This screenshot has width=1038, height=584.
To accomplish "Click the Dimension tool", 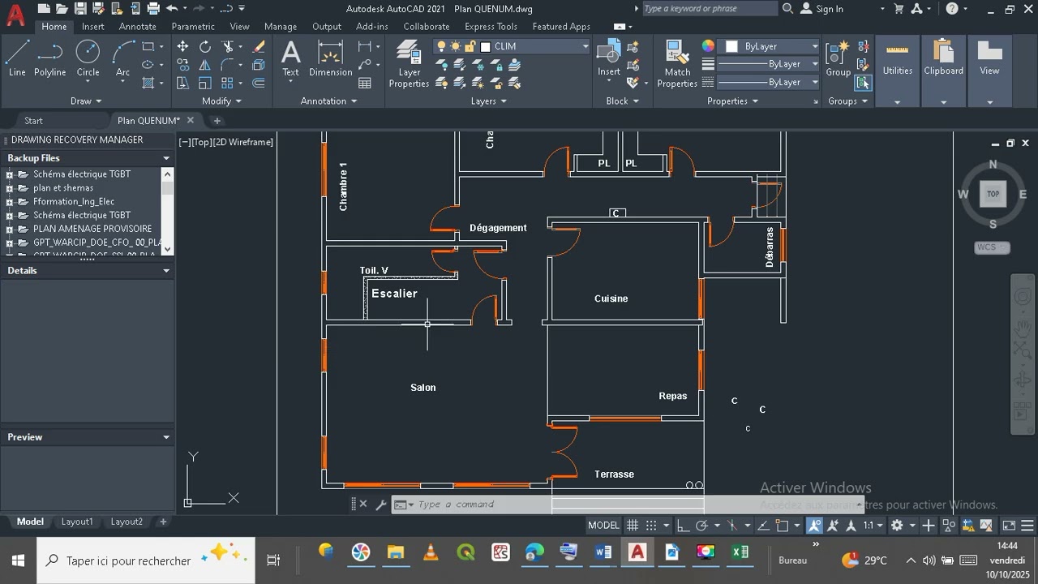I will 330,58.
